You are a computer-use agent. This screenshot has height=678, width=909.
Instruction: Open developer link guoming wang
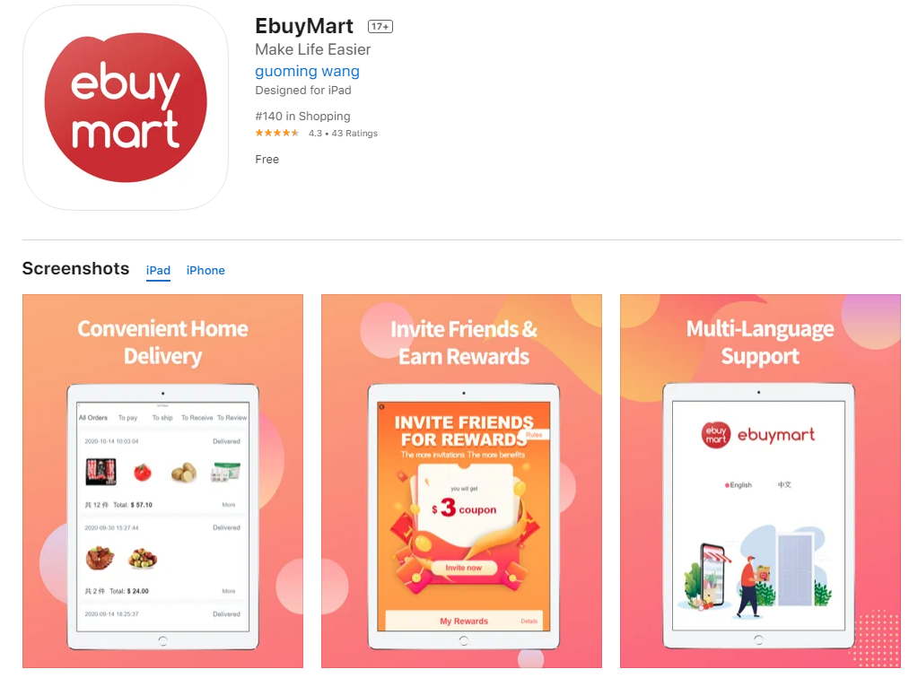[307, 71]
